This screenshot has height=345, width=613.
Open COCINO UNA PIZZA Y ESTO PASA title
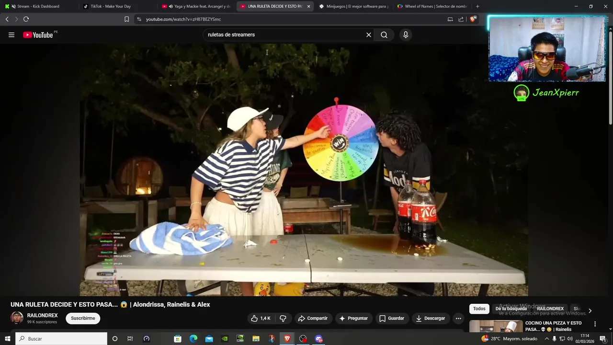point(553,326)
